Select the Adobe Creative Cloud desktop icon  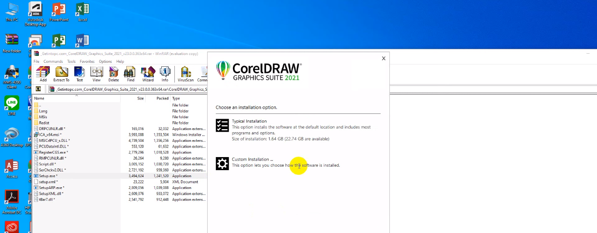pos(12,227)
